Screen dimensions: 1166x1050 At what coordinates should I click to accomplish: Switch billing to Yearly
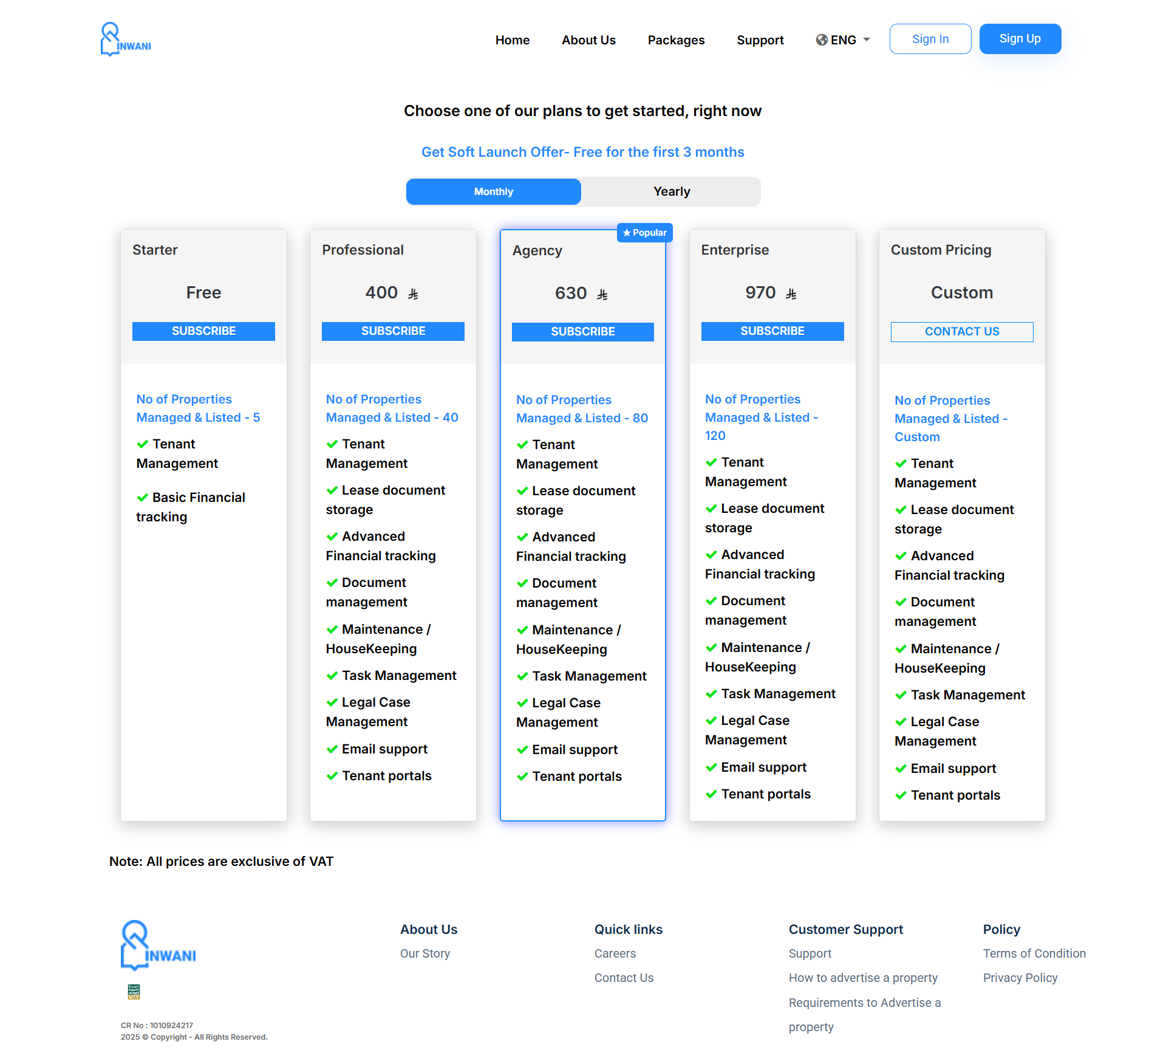671,191
